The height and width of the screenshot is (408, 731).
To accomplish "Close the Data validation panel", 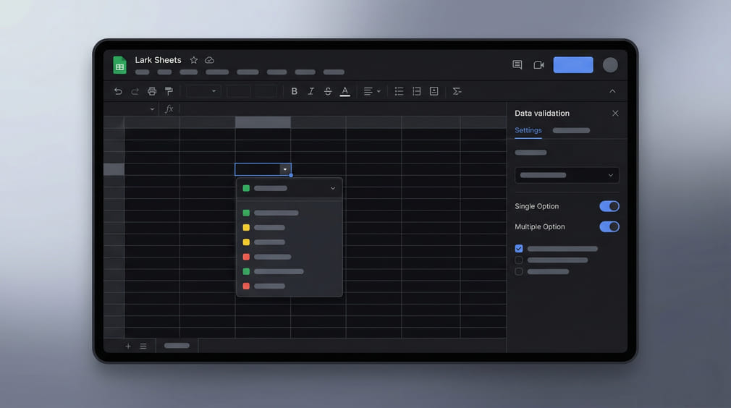I will coord(615,114).
